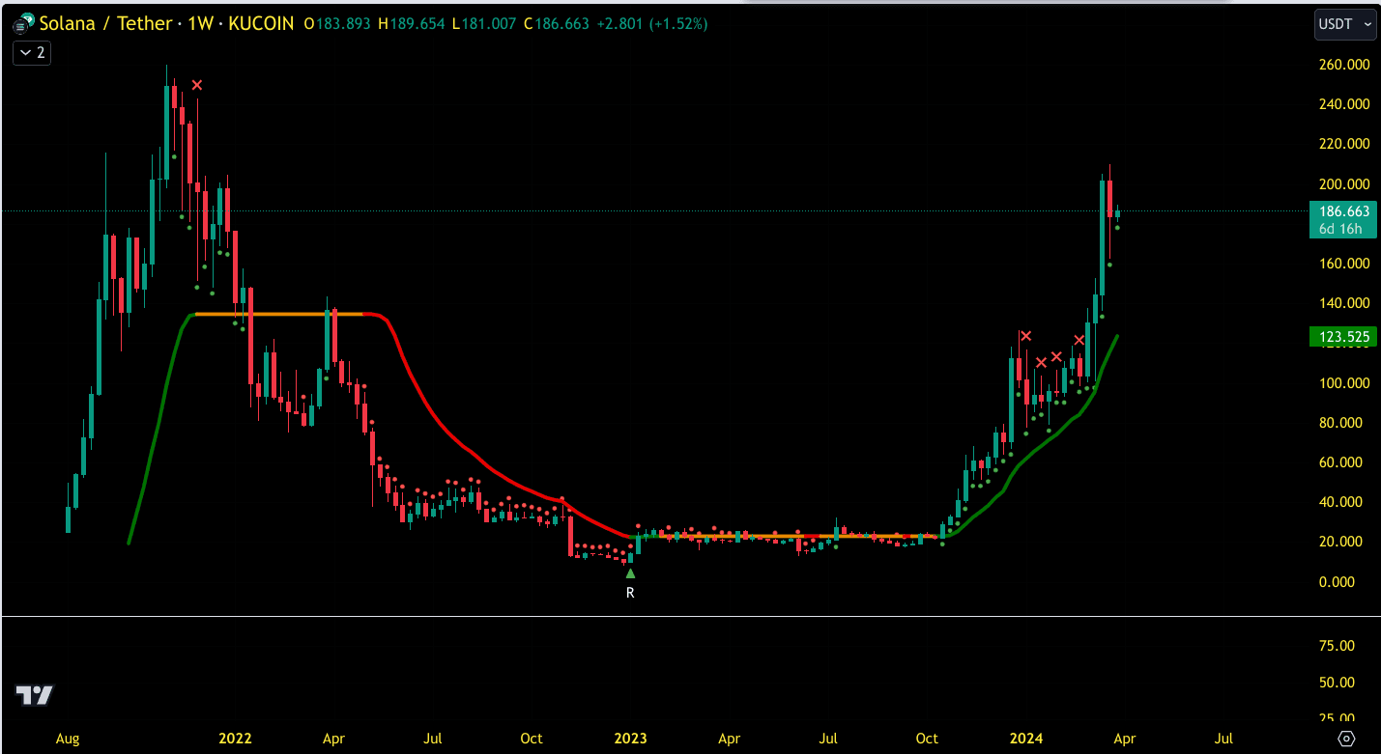The image size is (1381, 754).
Task: Click the close value C186.663 in the legend
Action: coord(557,23)
